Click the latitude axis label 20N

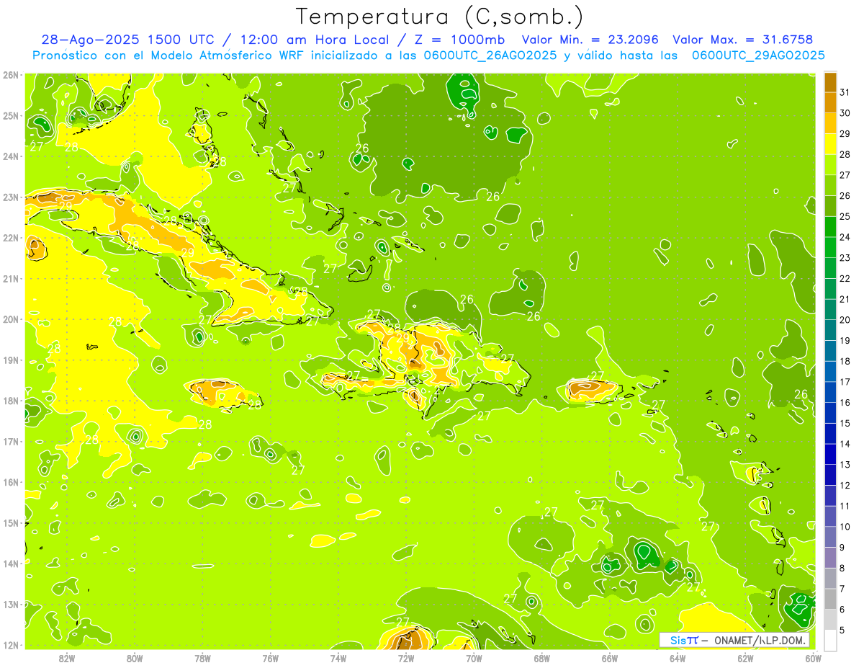10,319
